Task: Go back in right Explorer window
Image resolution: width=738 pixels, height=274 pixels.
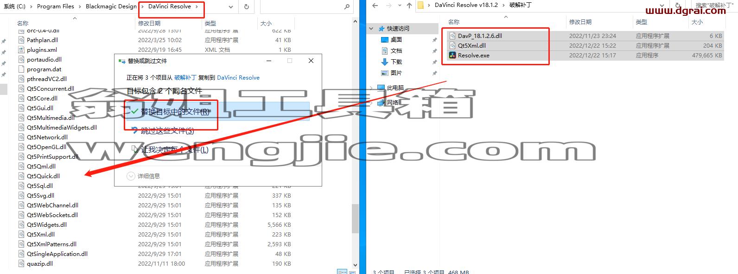Action: (375, 6)
